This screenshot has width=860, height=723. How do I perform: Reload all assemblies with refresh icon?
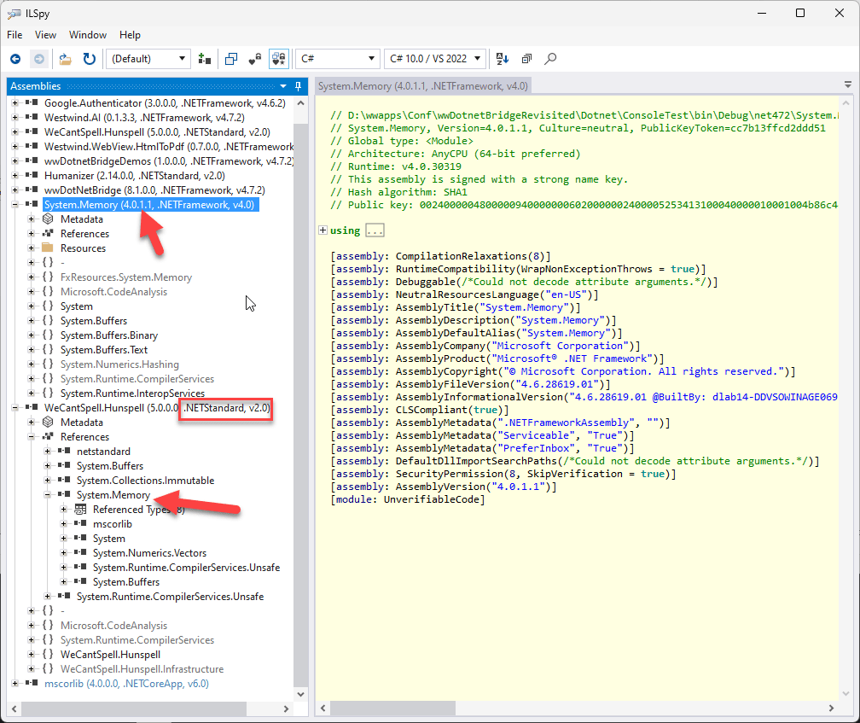89,59
